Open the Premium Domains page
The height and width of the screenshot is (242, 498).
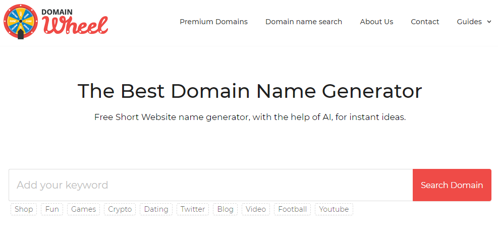[x=214, y=22]
